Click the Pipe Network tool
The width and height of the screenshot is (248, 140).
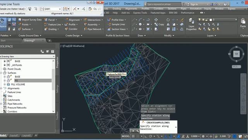[x=93, y=29]
